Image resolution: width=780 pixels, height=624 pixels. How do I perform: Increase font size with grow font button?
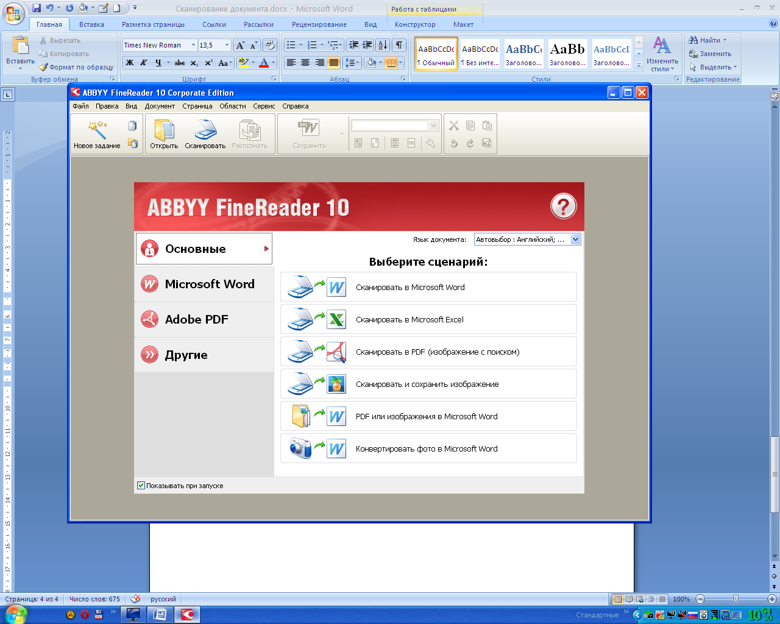pyautogui.click(x=240, y=45)
